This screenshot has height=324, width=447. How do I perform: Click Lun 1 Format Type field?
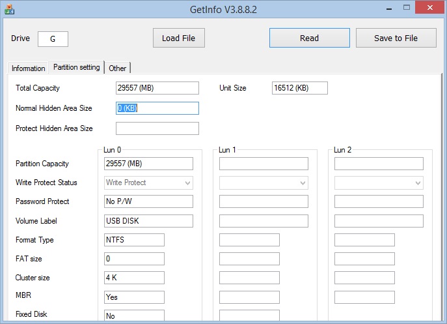(249, 240)
